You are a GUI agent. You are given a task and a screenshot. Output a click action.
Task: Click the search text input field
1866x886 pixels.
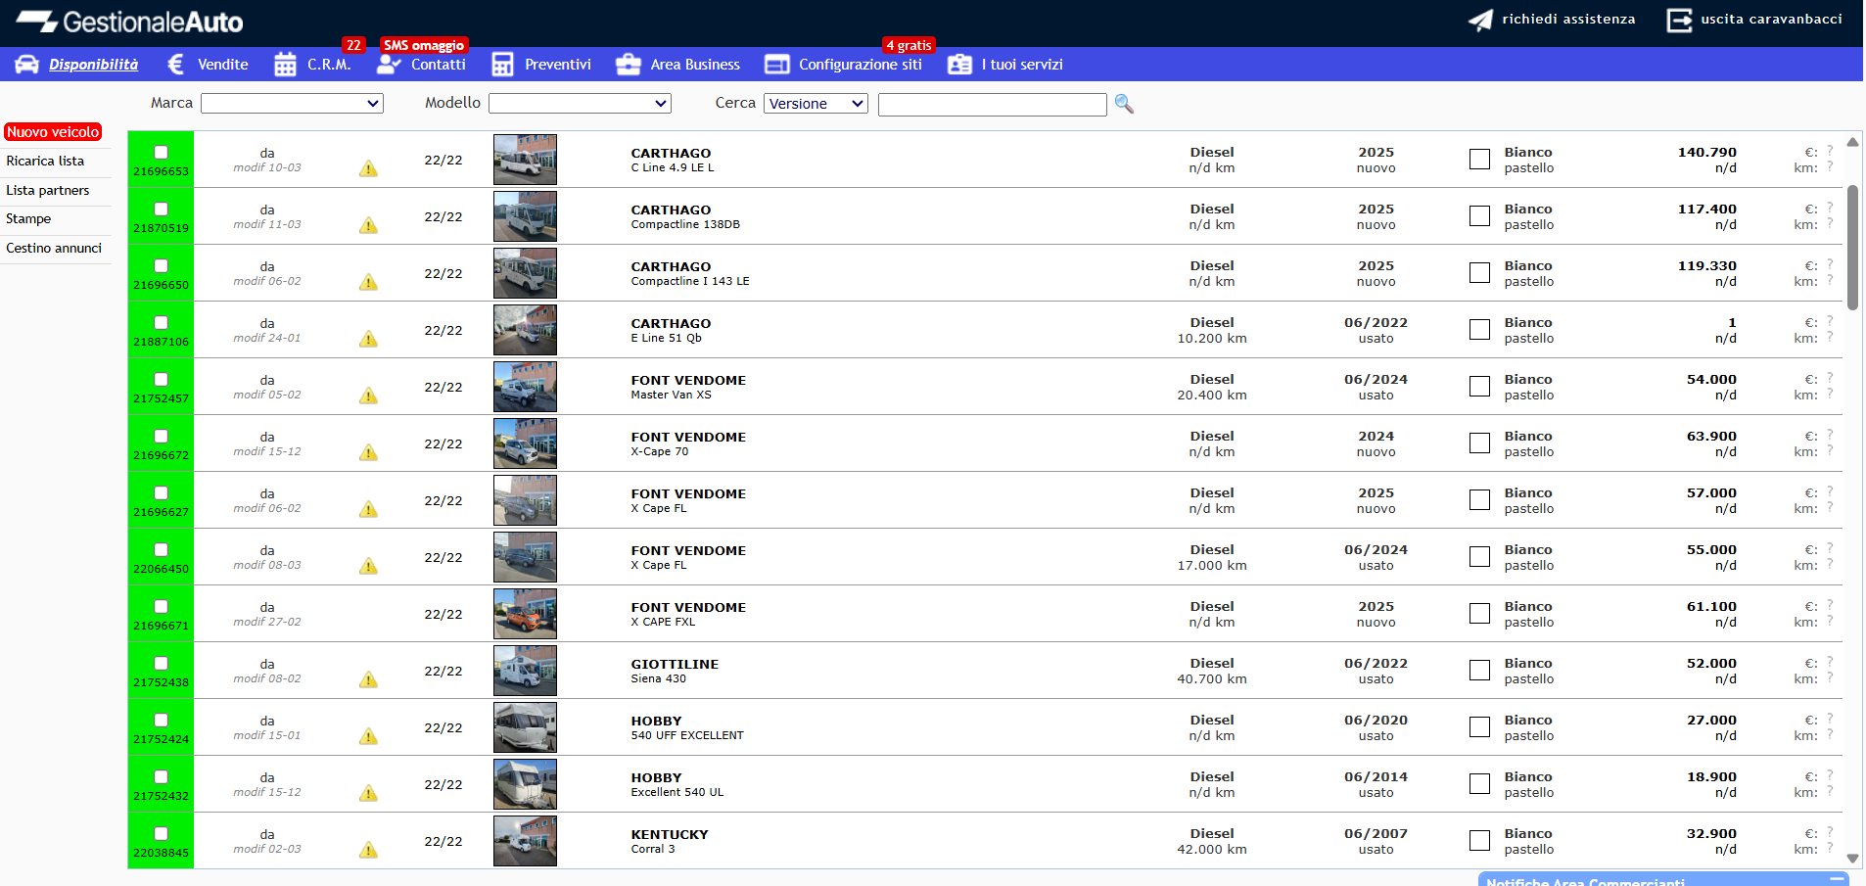click(x=993, y=104)
